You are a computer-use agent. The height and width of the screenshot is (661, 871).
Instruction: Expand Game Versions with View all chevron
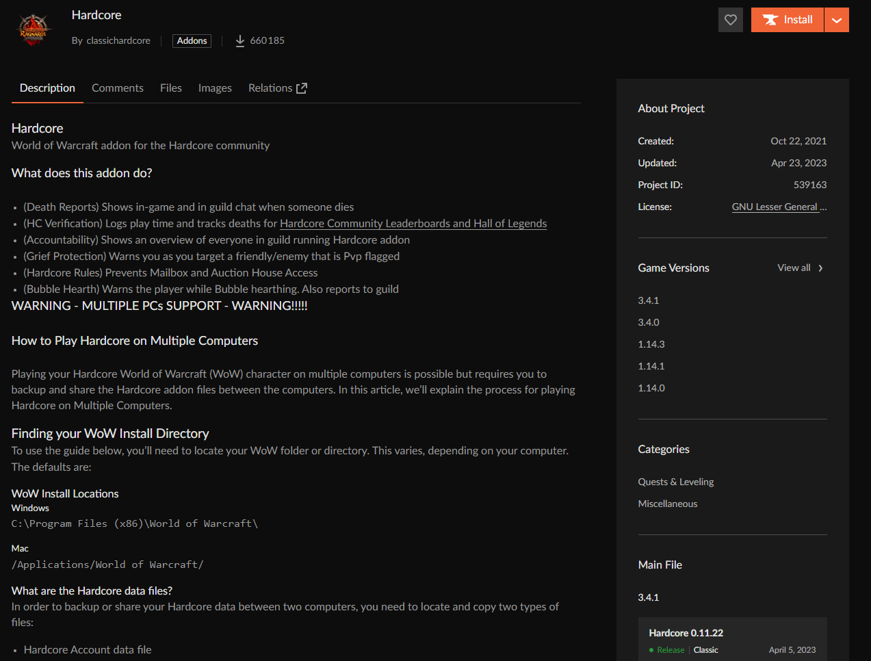[820, 268]
